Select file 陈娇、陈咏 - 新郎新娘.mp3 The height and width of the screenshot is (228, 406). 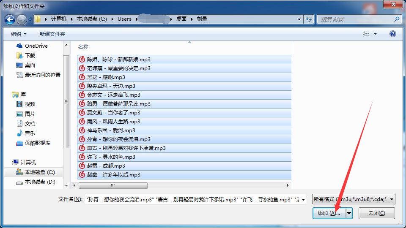[184, 60]
